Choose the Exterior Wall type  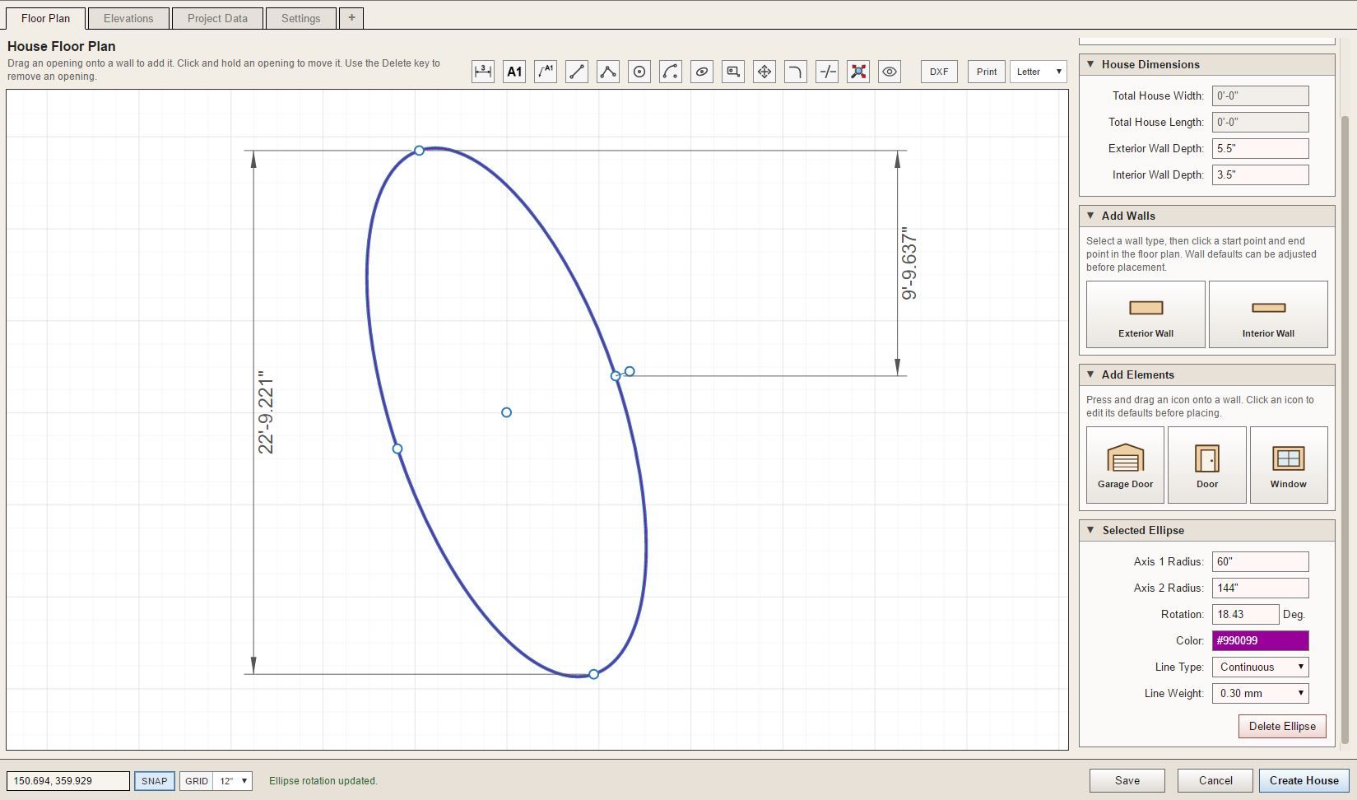[x=1146, y=314]
